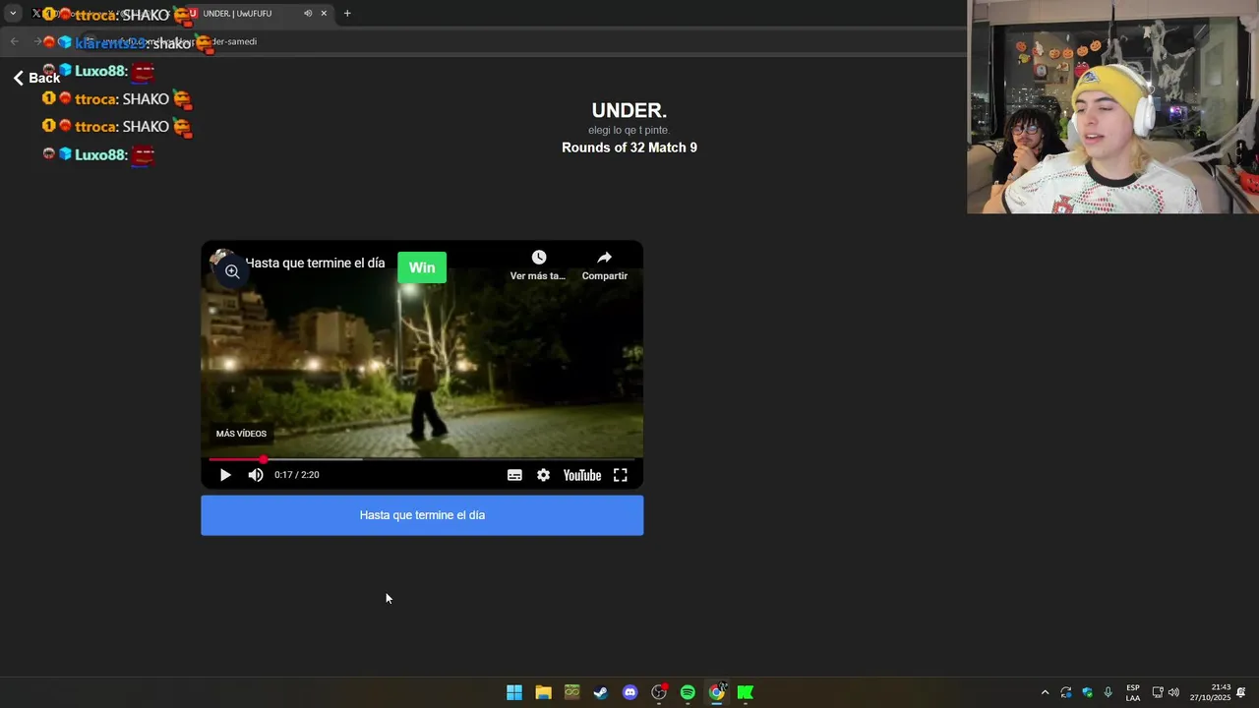Click 'Ver más tarde' clock icon

[538, 258]
